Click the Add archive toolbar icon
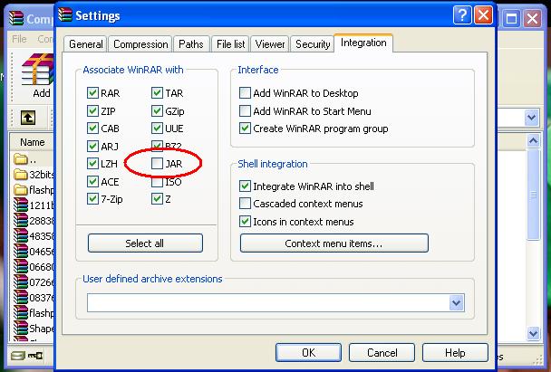The image size is (551, 372). [x=38, y=70]
